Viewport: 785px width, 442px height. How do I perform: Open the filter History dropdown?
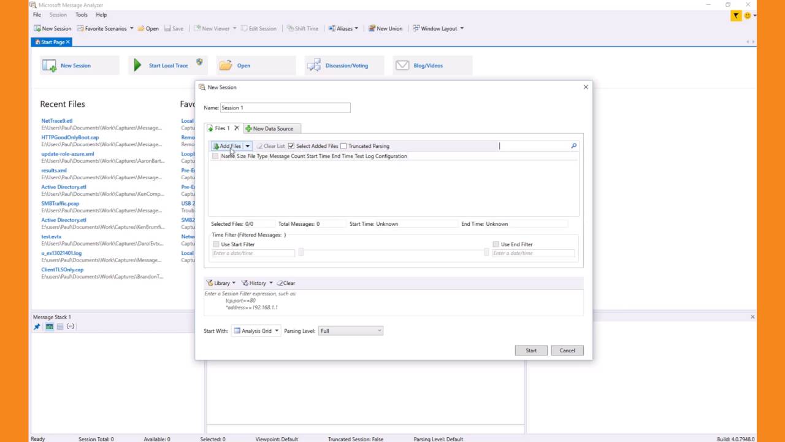point(257,283)
